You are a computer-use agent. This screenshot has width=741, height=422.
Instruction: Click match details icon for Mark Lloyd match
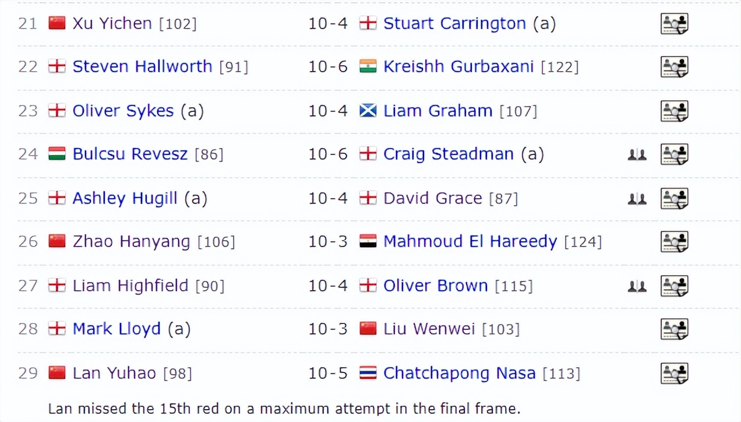tap(674, 329)
